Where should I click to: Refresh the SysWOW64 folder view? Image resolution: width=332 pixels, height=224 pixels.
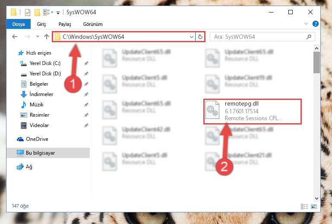pyautogui.click(x=200, y=37)
